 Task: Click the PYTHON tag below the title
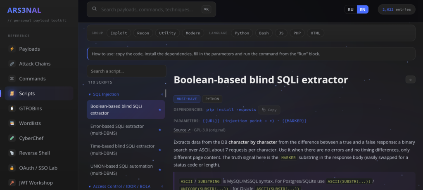[x=212, y=99]
